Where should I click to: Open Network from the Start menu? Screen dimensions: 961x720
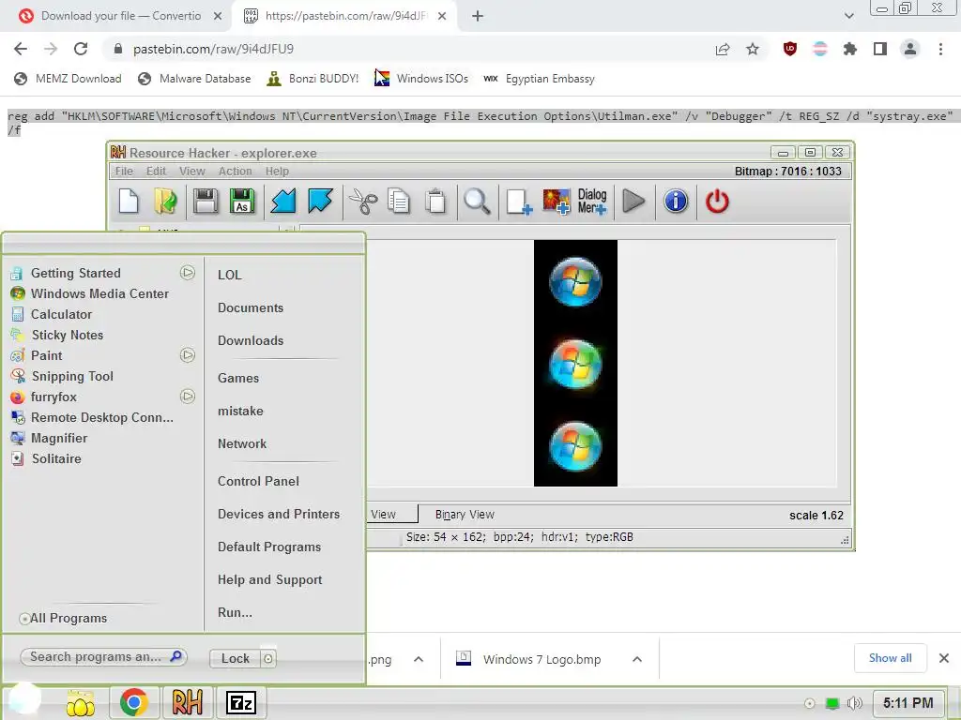pos(242,443)
